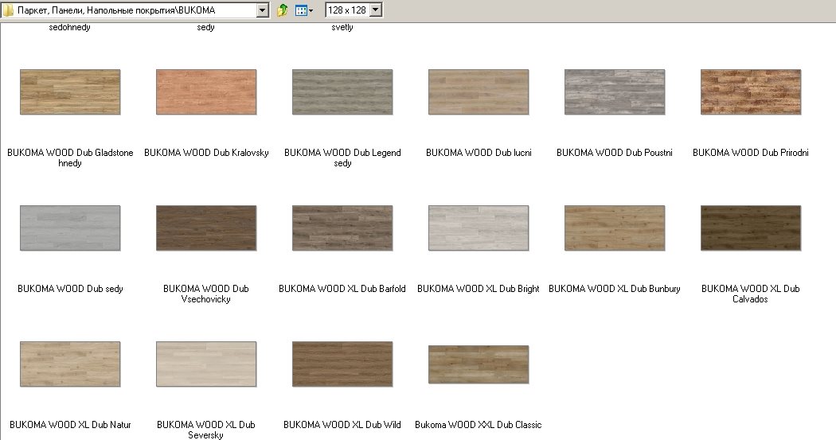Select XL Dub Wild texture thumbnail

click(x=342, y=364)
